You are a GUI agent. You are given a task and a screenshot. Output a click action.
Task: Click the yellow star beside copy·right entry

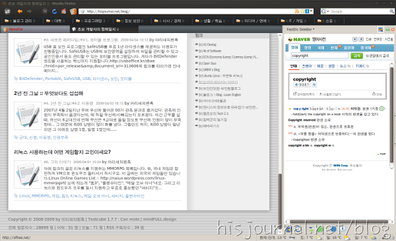(290, 109)
